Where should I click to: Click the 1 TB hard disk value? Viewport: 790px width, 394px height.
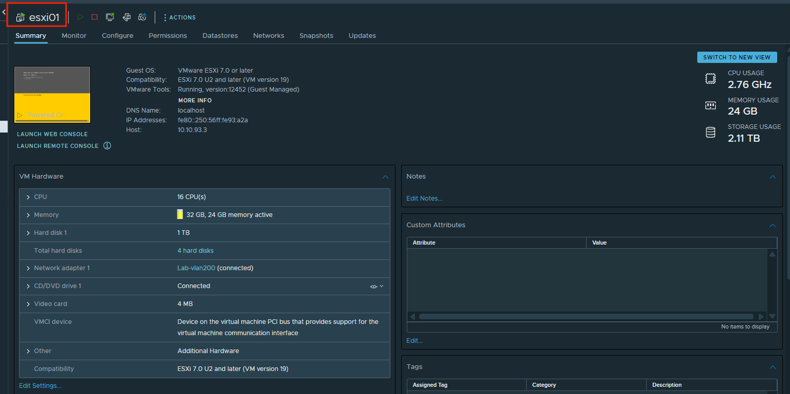(183, 233)
